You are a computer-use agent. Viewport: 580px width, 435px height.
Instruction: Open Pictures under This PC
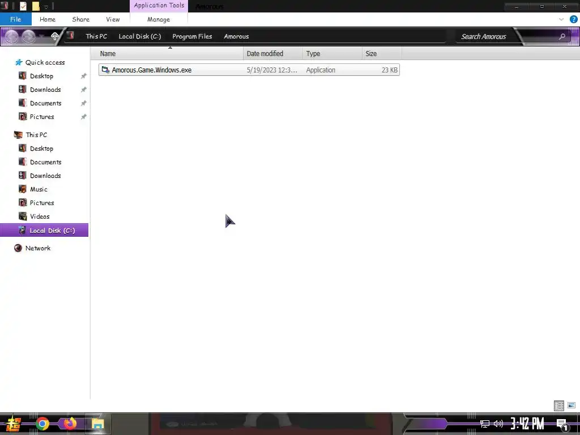point(42,203)
